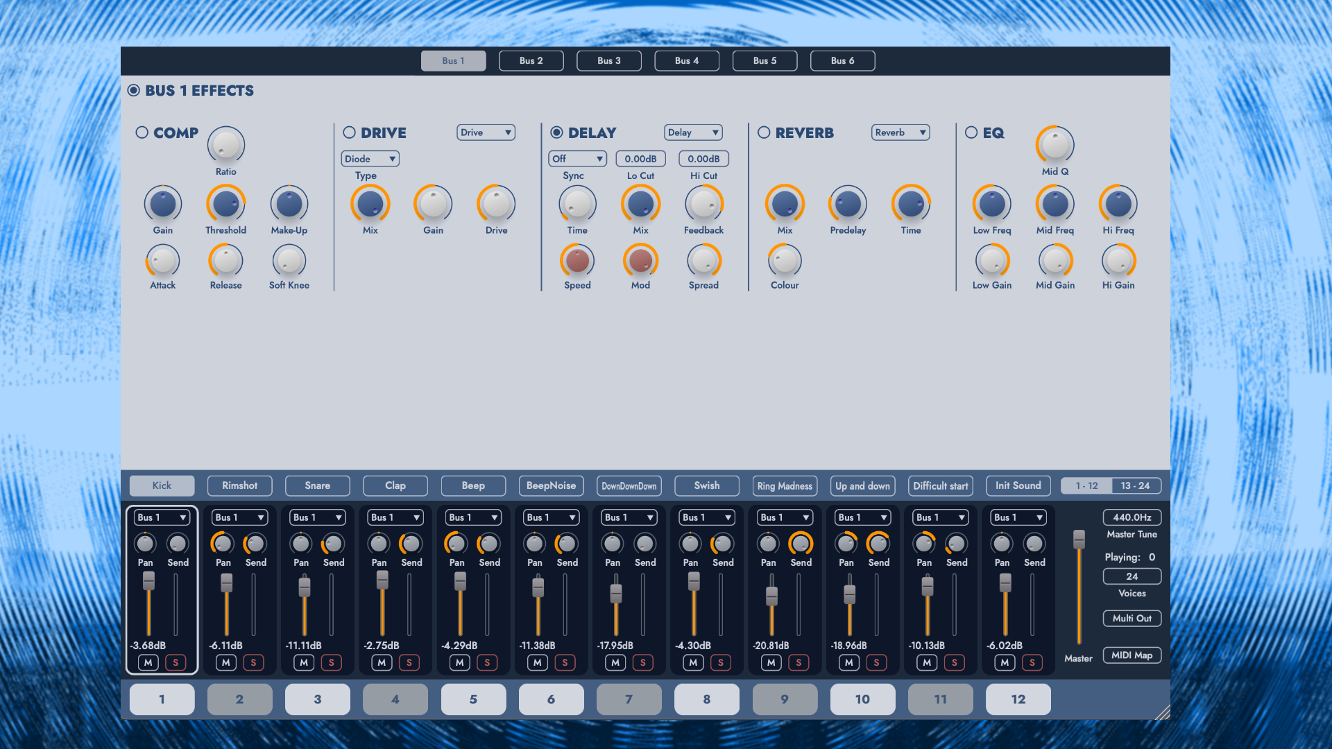This screenshot has width=1332, height=749.
Task: Open the Delay Sync dropdown
Action: pyautogui.click(x=577, y=159)
